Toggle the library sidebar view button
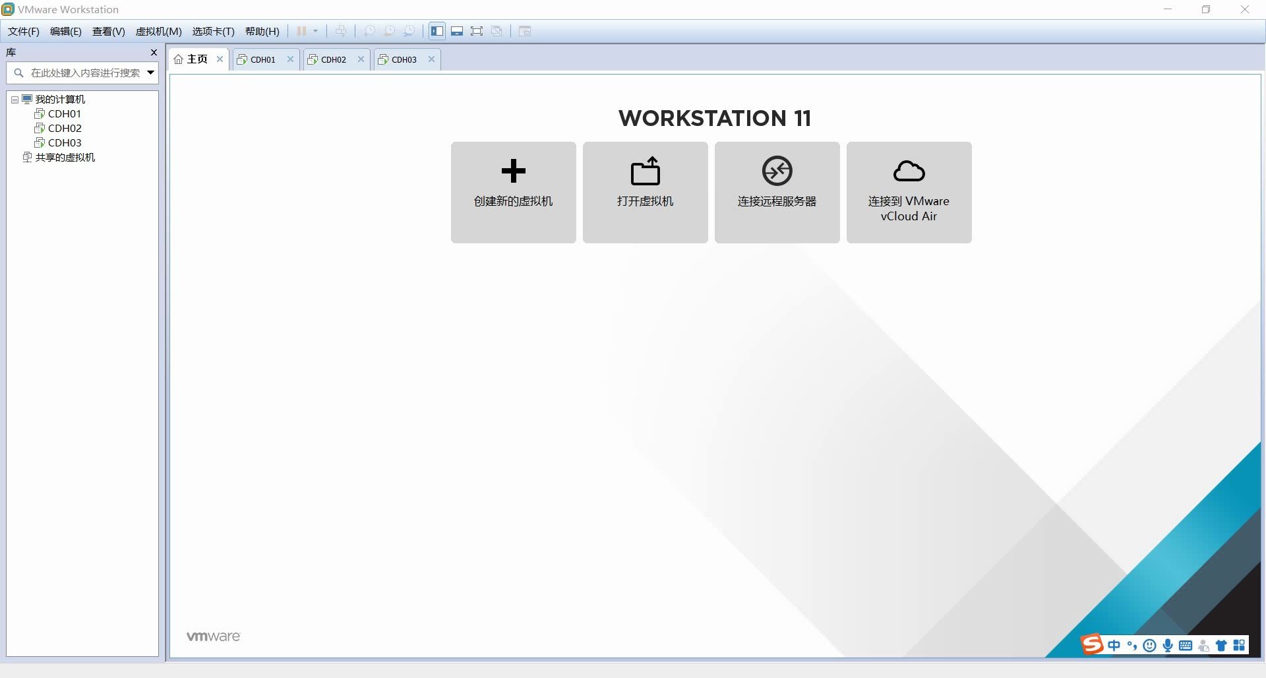Image resolution: width=1266 pixels, height=678 pixels. click(437, 31)
